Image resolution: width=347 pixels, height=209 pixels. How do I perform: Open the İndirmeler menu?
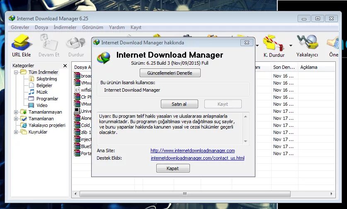65,27
